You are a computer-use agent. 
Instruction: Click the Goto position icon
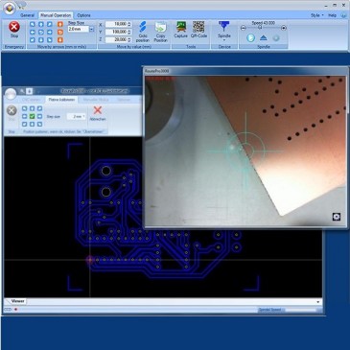pos(143,28)
